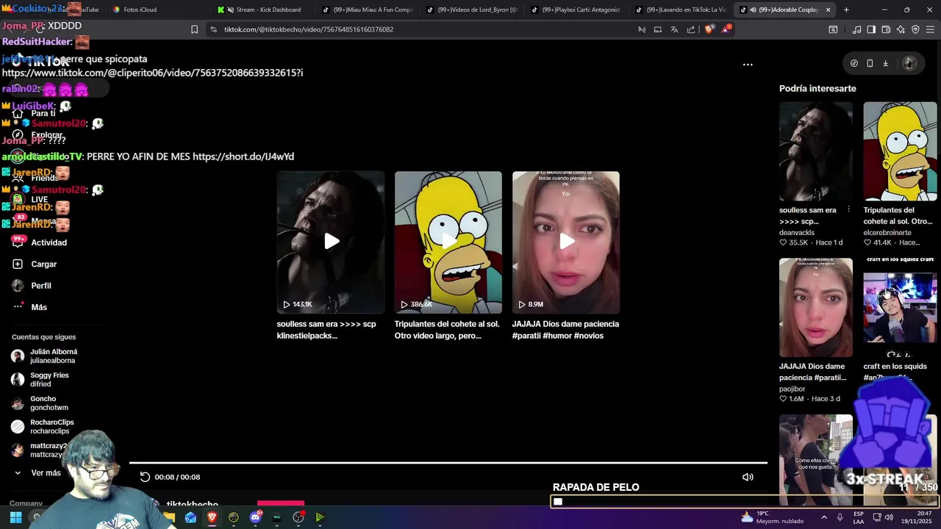Toggle the browser sidebar panel icon
This screenshot has width=941, height=529.
(x=871, y=29)
